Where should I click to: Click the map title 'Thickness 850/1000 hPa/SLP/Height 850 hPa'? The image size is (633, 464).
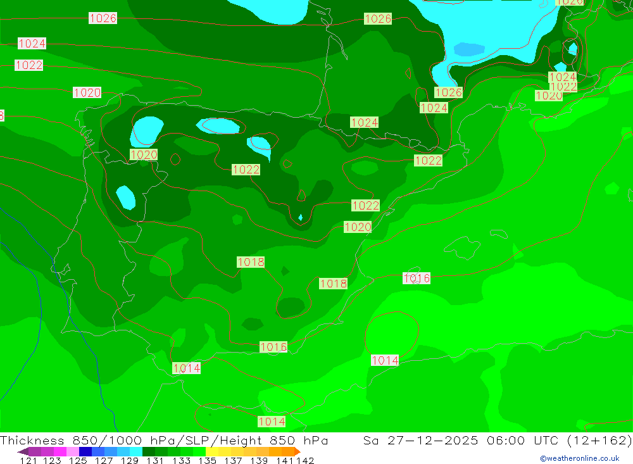point(164,440)
